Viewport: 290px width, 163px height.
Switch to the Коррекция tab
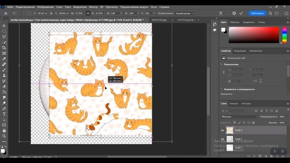(x=240, y=51)
